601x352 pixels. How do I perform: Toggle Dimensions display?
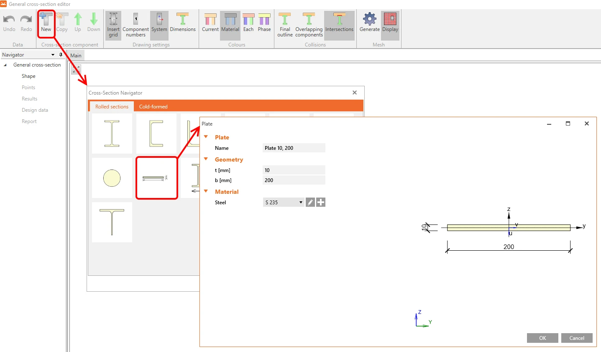click(183, 23)
